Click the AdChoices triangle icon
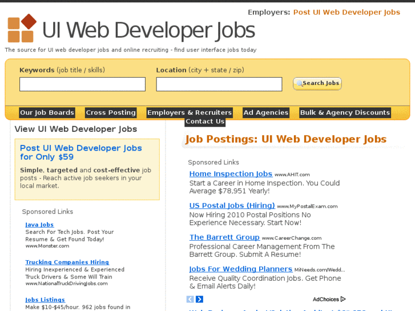This screenshot has height=311, width=415. 343,299
